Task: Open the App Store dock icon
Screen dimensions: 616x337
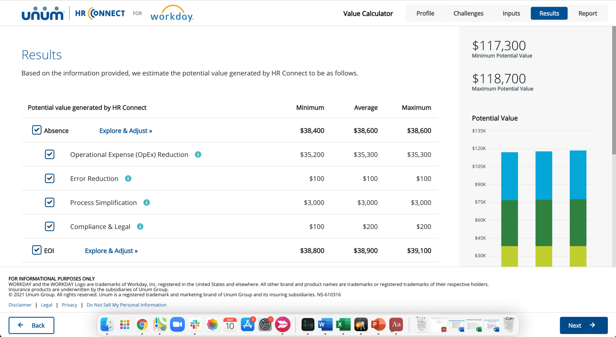Action: [x=248, y=325]
